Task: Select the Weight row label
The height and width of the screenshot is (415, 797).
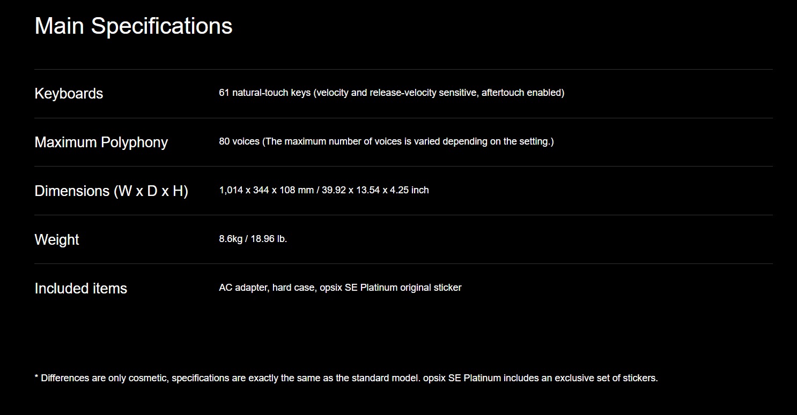Action: (x=57, y=239)
